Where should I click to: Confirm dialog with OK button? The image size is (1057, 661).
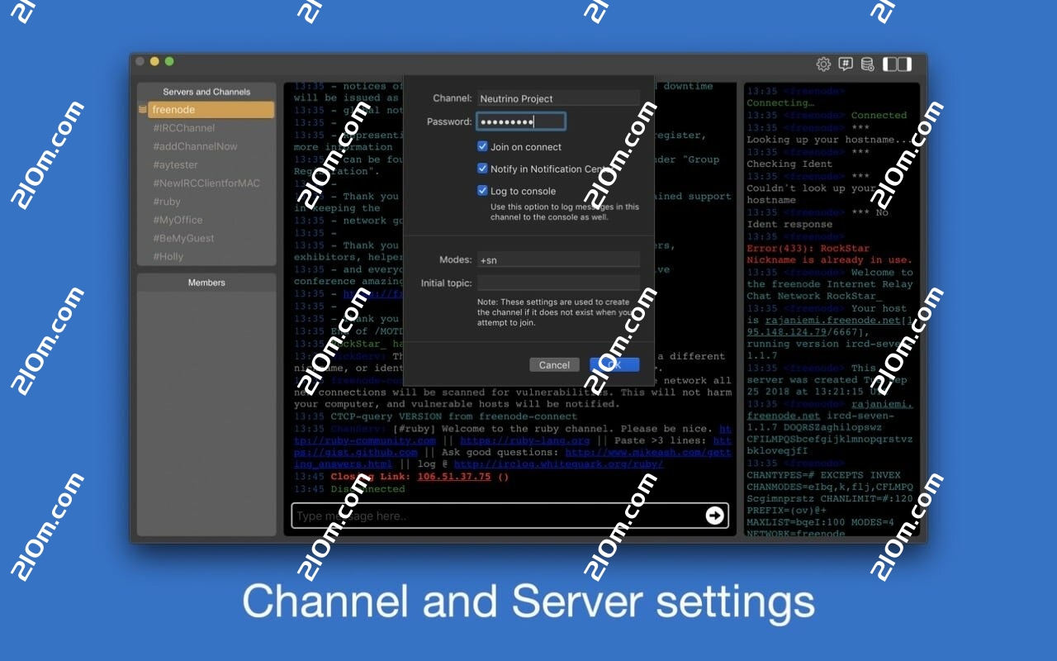click(x=614, y=365)
